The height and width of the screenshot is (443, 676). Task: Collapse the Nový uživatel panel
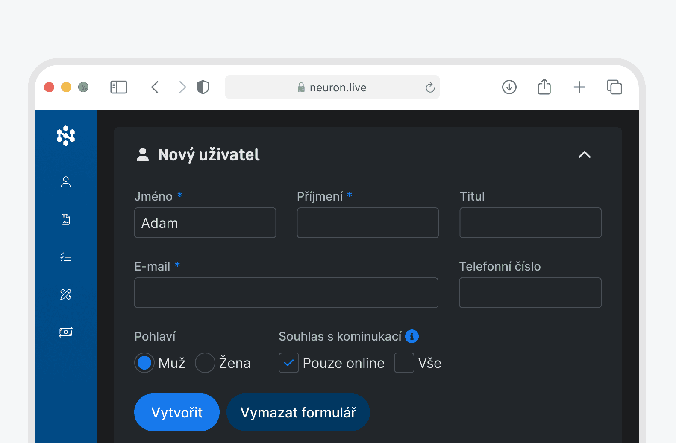584,154
